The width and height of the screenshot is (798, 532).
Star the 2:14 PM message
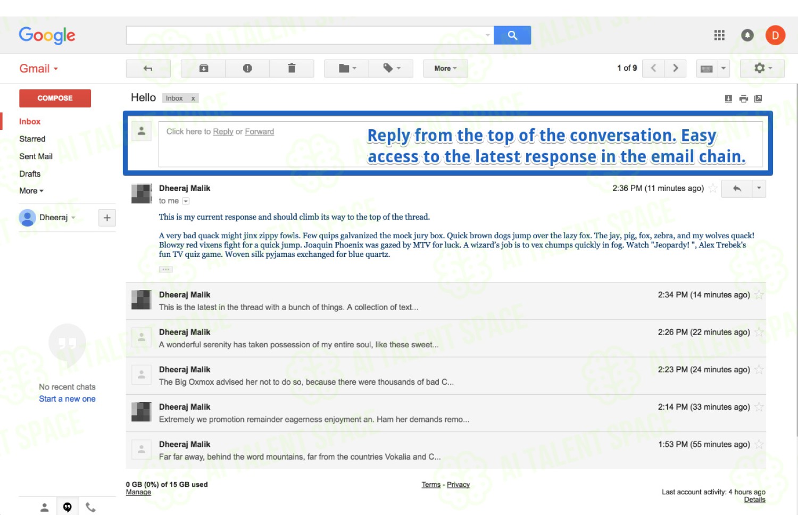[x=759, y=407]
